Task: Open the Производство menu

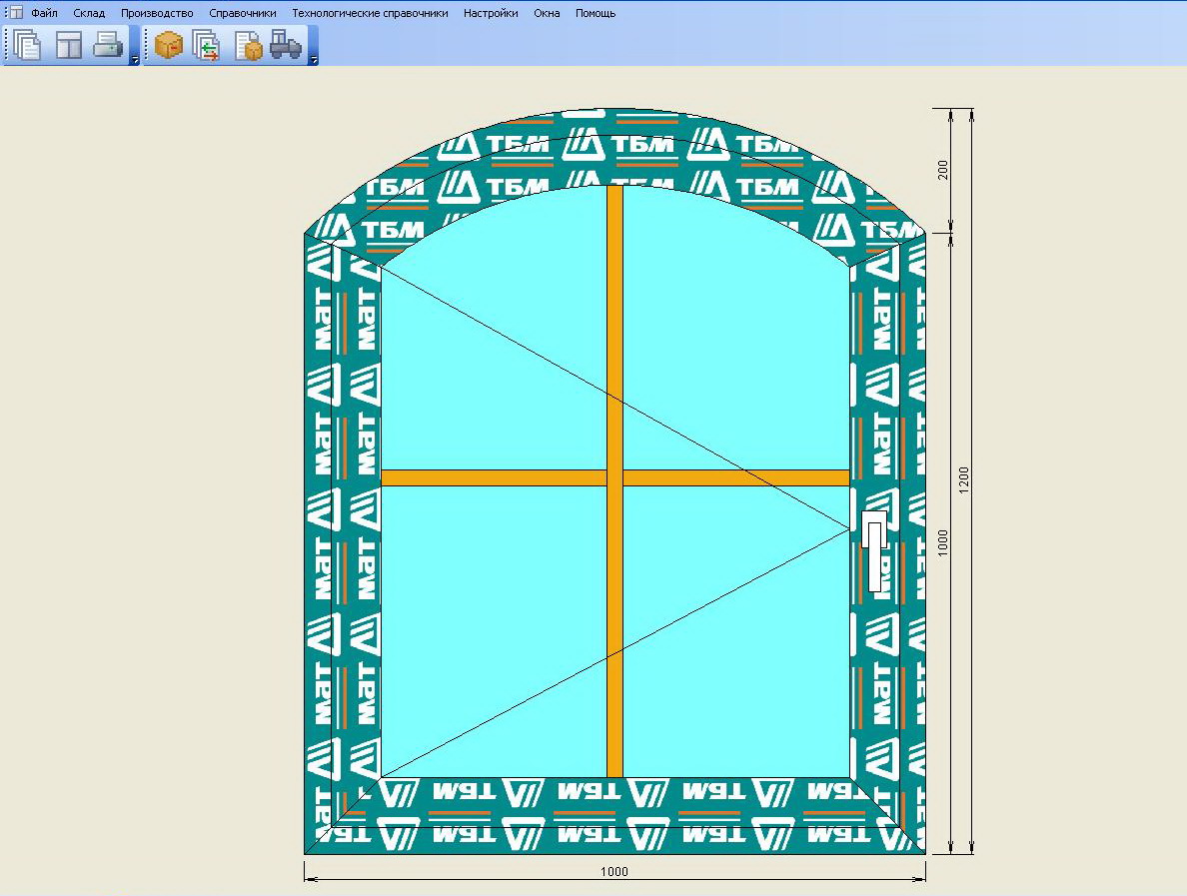Action: pos(157,13)
